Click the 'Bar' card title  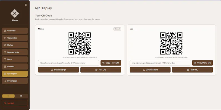(131, 29)
